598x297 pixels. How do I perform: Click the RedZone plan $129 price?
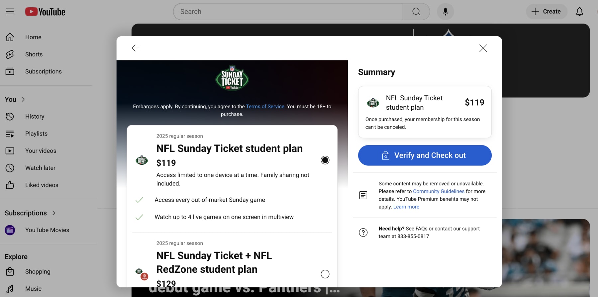click(x=166, y=283)
